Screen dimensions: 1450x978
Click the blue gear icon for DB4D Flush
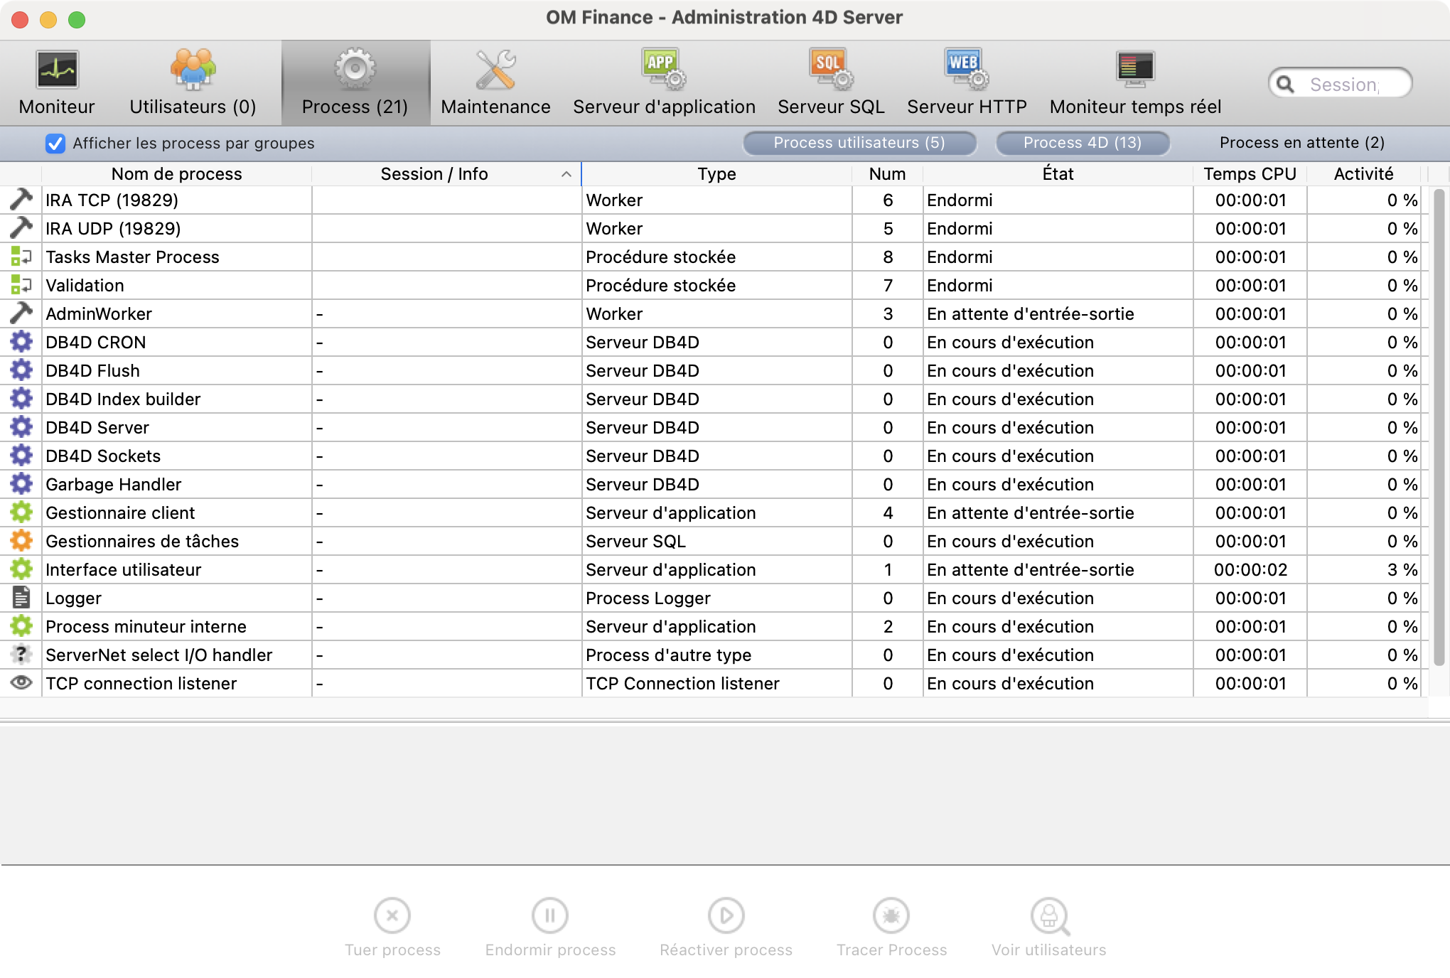pyautogui.click(x=21, y=370)
